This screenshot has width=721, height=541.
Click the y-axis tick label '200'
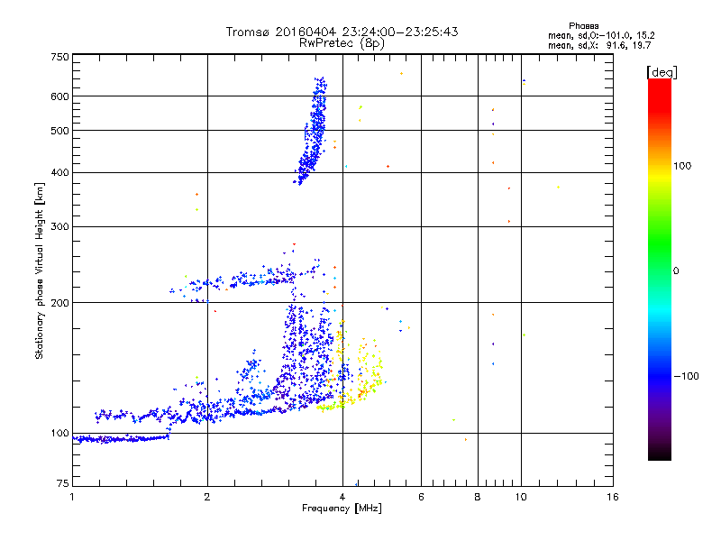[x=60, y=303]
